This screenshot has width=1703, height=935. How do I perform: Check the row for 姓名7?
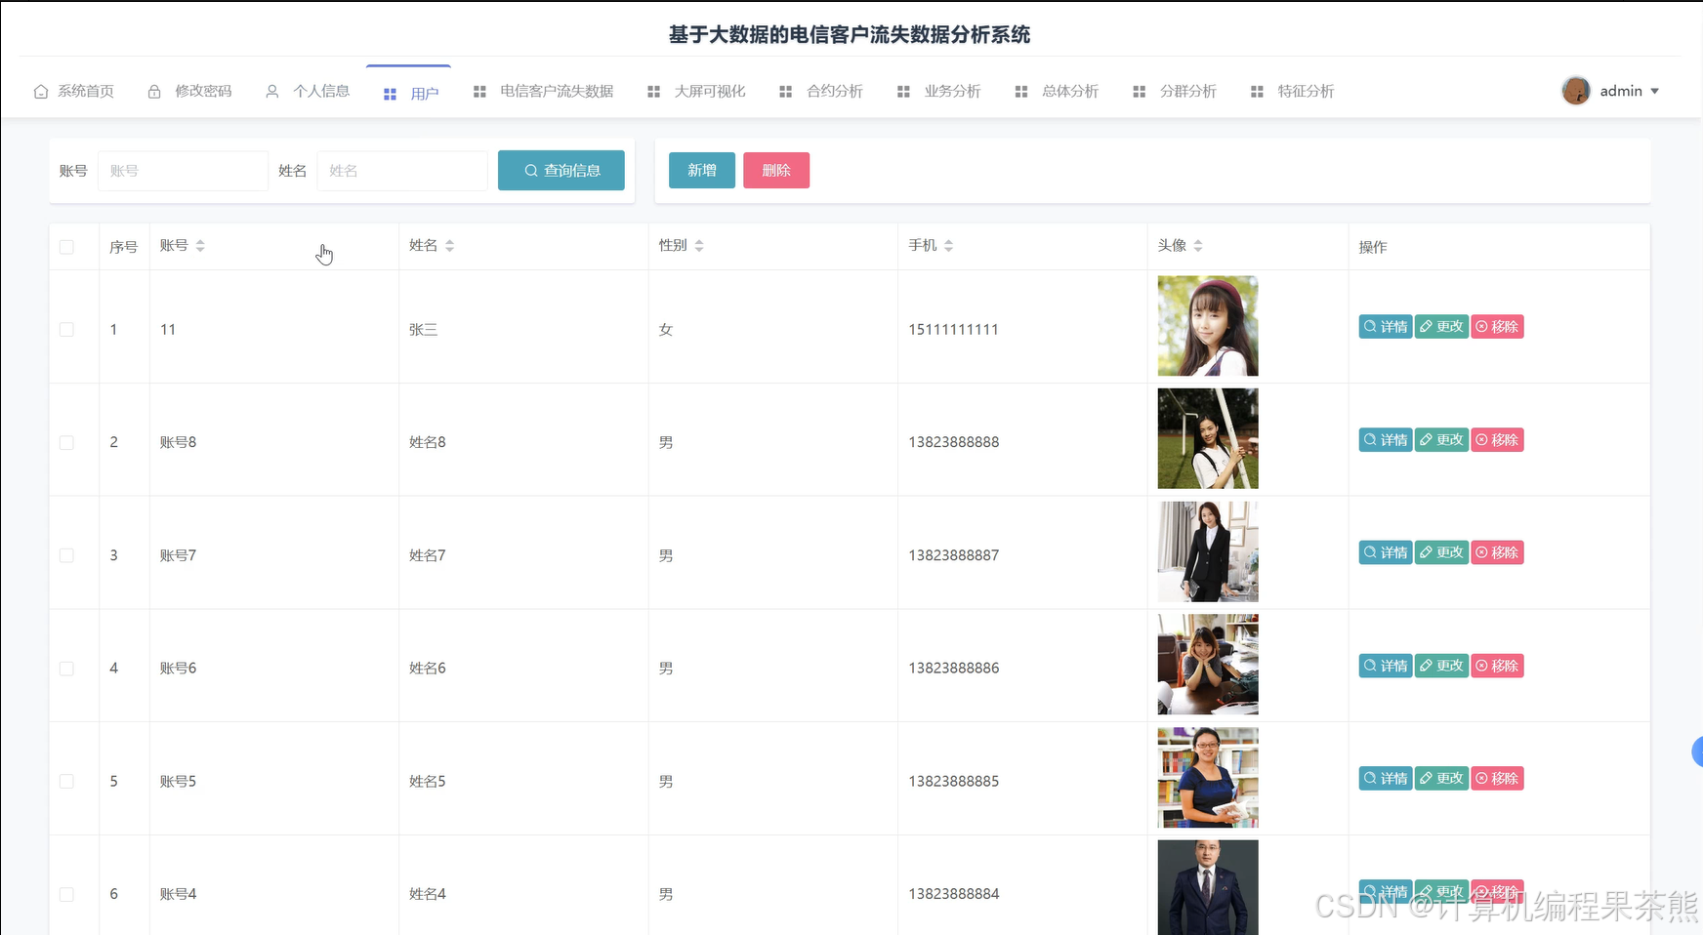[x=66, y=555]
